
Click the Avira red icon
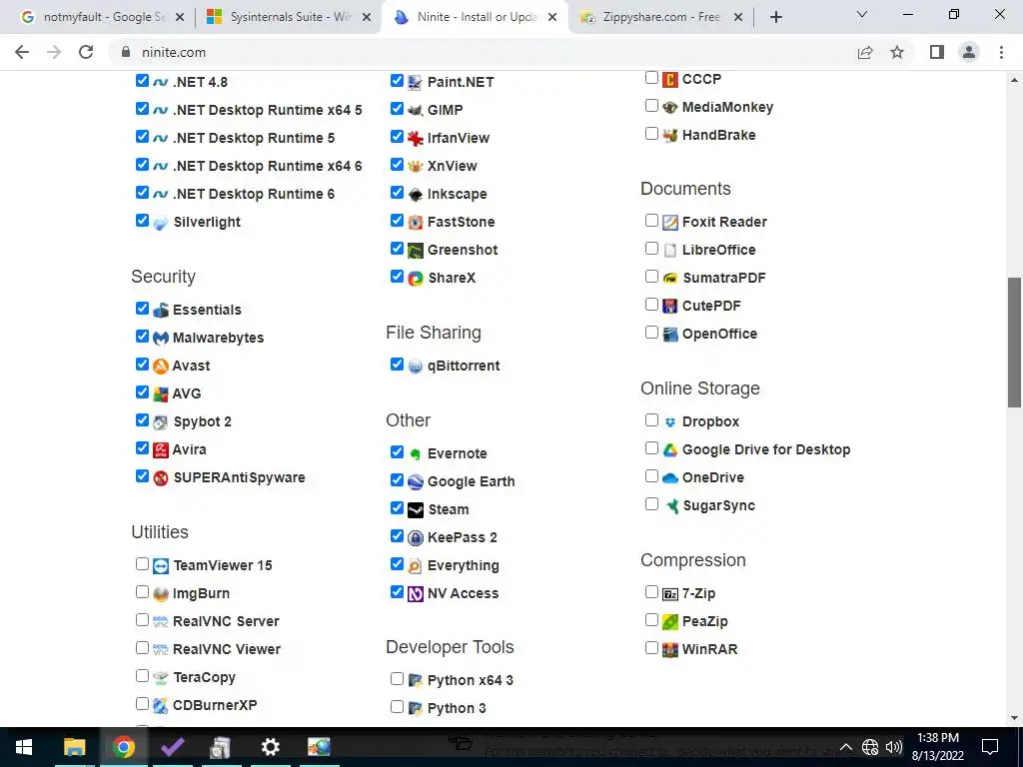coord(161,449)
